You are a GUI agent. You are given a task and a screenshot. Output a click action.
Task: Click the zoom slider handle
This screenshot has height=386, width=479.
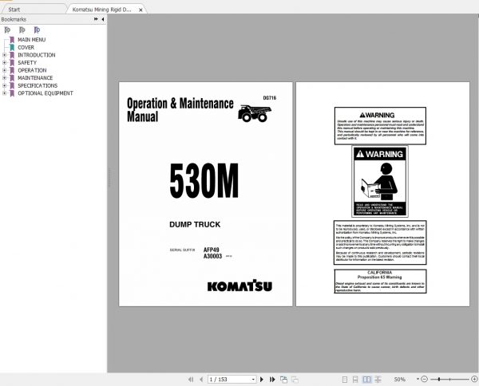(x=439, y=379)
